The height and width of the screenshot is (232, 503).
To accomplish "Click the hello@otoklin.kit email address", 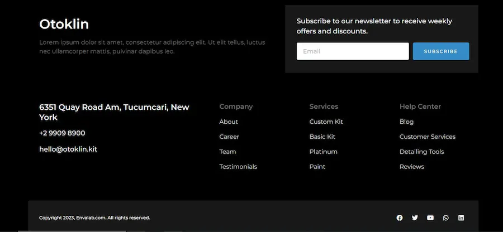I will pyautogui.click(x=68, y=149).
